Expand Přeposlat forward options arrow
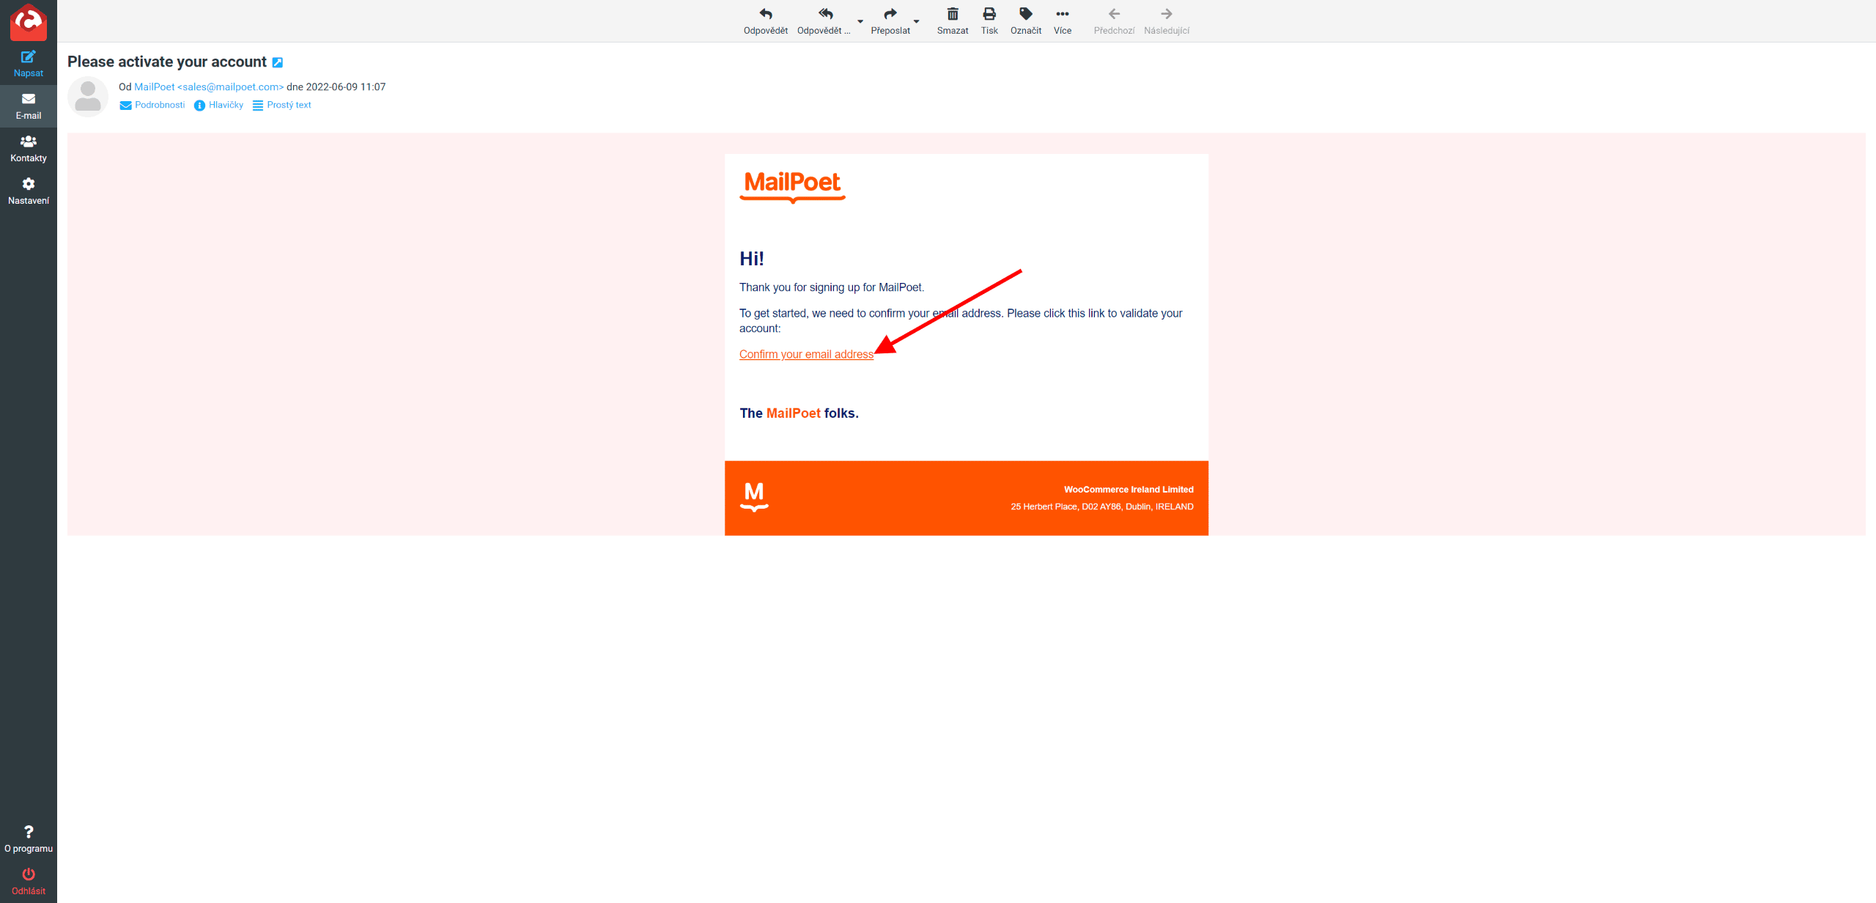This screenshot has height=903, width=1876. (x=916, y=21)
